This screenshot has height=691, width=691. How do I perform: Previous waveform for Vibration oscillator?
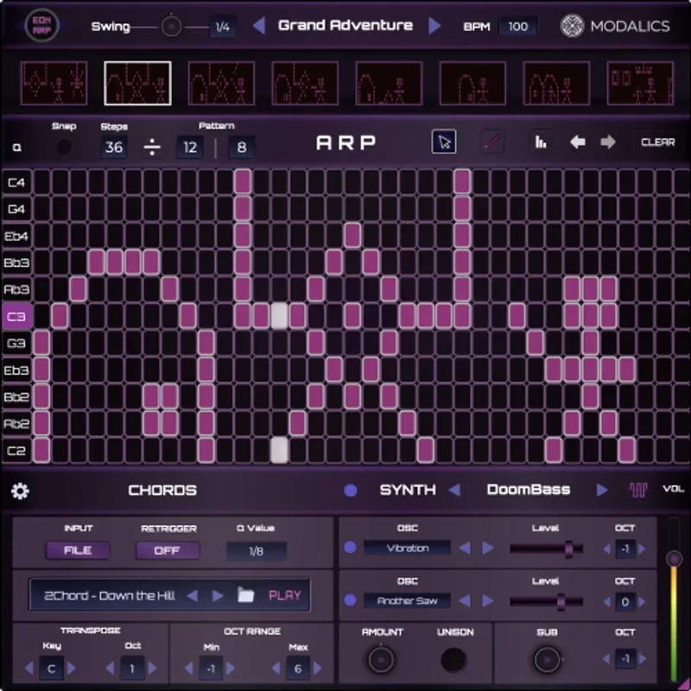pos(465,548)
